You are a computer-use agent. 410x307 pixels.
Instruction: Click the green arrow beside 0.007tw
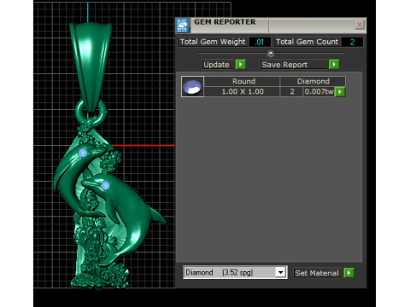pos(340,92)
